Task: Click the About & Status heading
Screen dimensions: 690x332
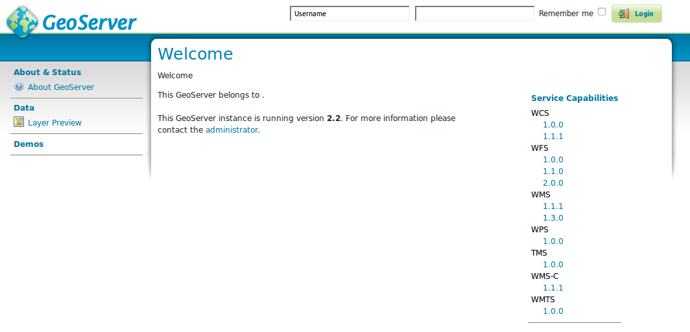Action: click(47, 72)
